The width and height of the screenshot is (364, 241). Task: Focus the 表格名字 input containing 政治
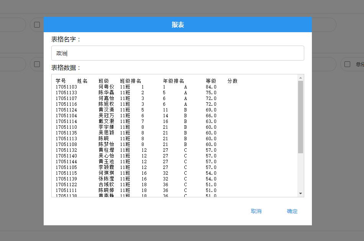click(177, 53)
